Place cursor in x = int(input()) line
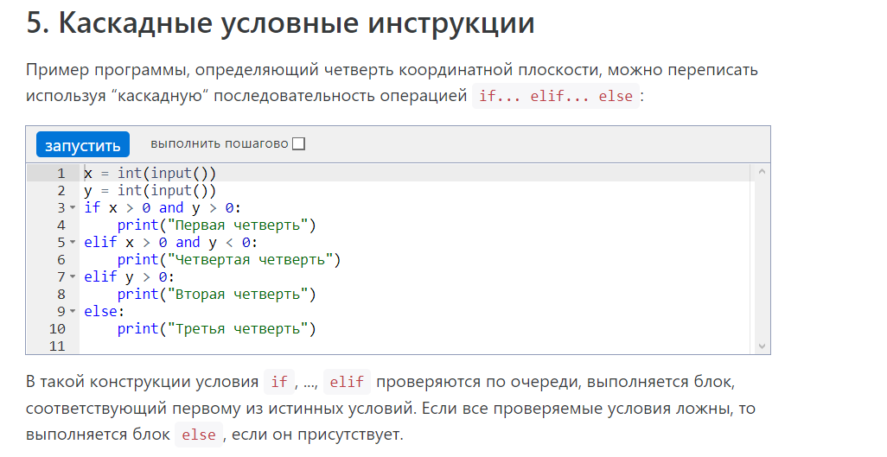This screenshot has width=887, height=457. (x=150, y=173)
